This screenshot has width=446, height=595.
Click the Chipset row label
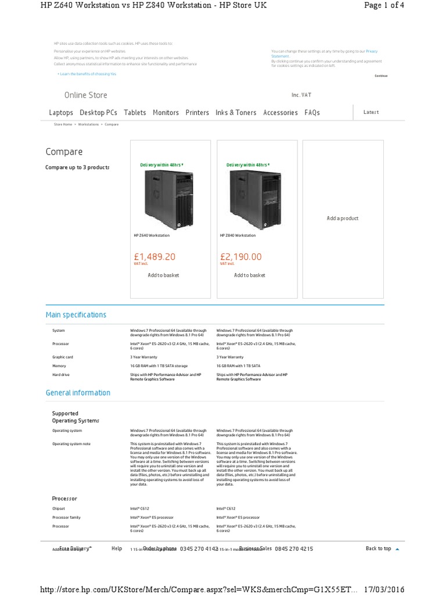[x=59, y=509]
